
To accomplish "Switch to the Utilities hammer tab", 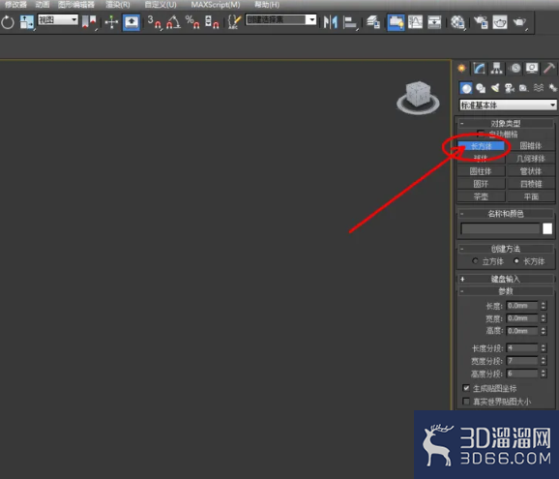I will point(549,68).
